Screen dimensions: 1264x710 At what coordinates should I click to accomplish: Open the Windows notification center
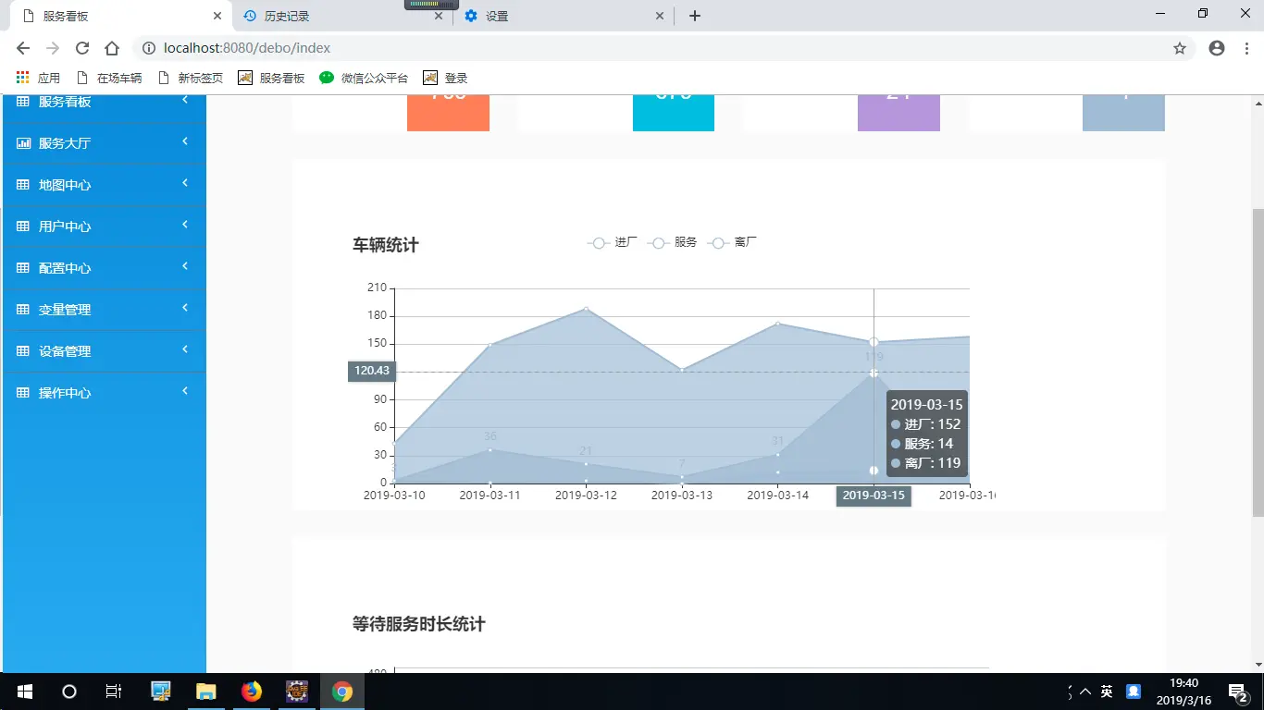point(1238,692)
